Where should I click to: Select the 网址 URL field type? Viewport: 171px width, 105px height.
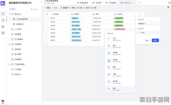coord(120,89)
